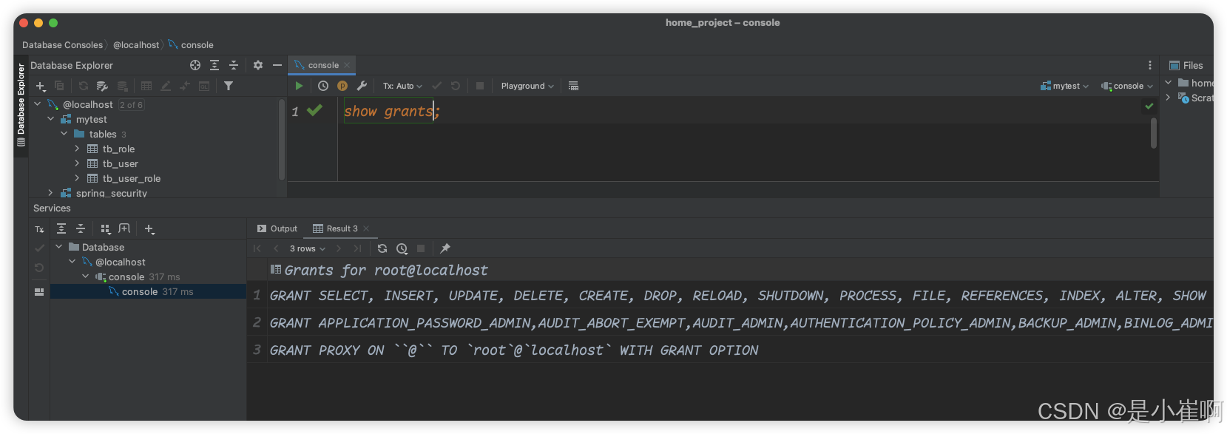Close the Result 3 tab
1227x434 pixels.
[366, 228]
